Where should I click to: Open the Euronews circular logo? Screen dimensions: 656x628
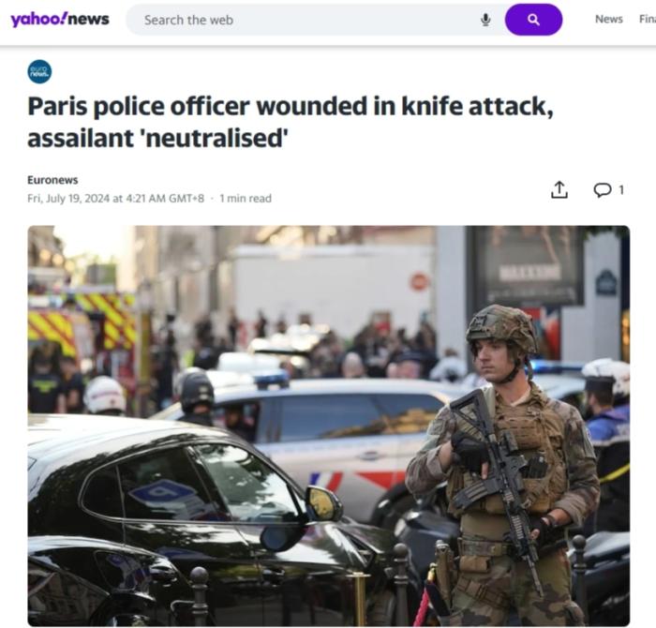(x=39, y=72)
